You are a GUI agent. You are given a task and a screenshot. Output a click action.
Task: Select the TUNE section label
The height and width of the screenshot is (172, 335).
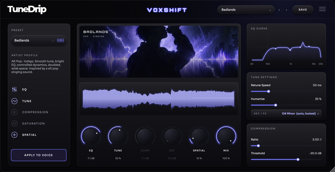27,101
